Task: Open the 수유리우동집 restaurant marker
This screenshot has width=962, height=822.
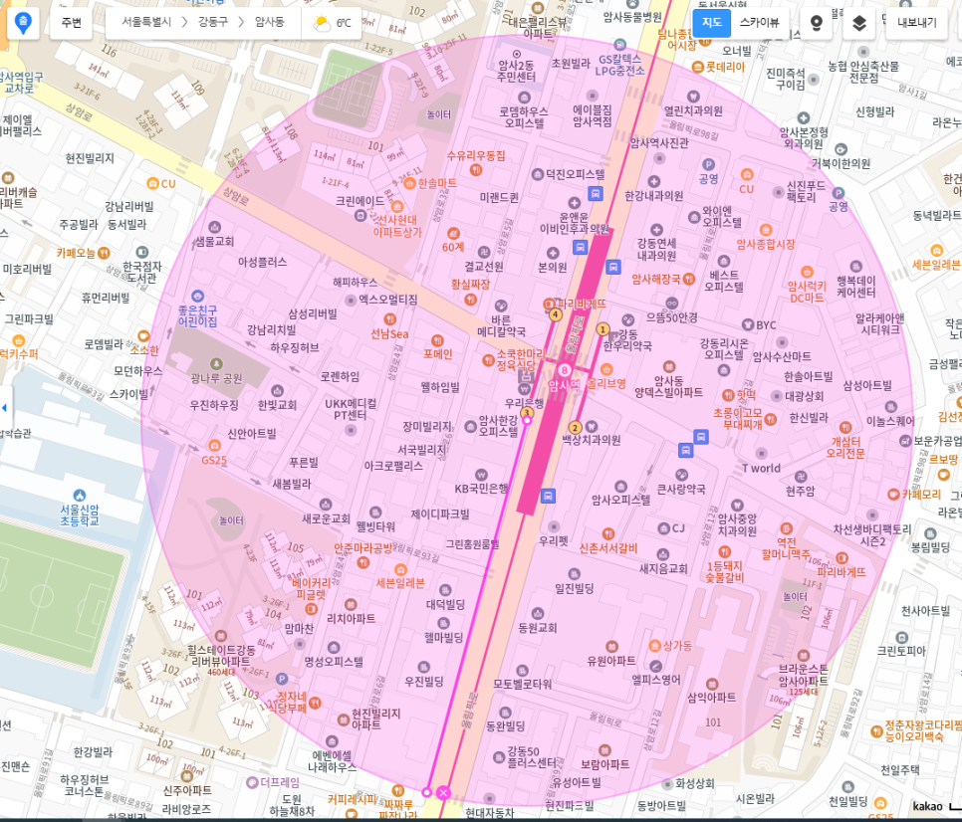Action: 475,170
